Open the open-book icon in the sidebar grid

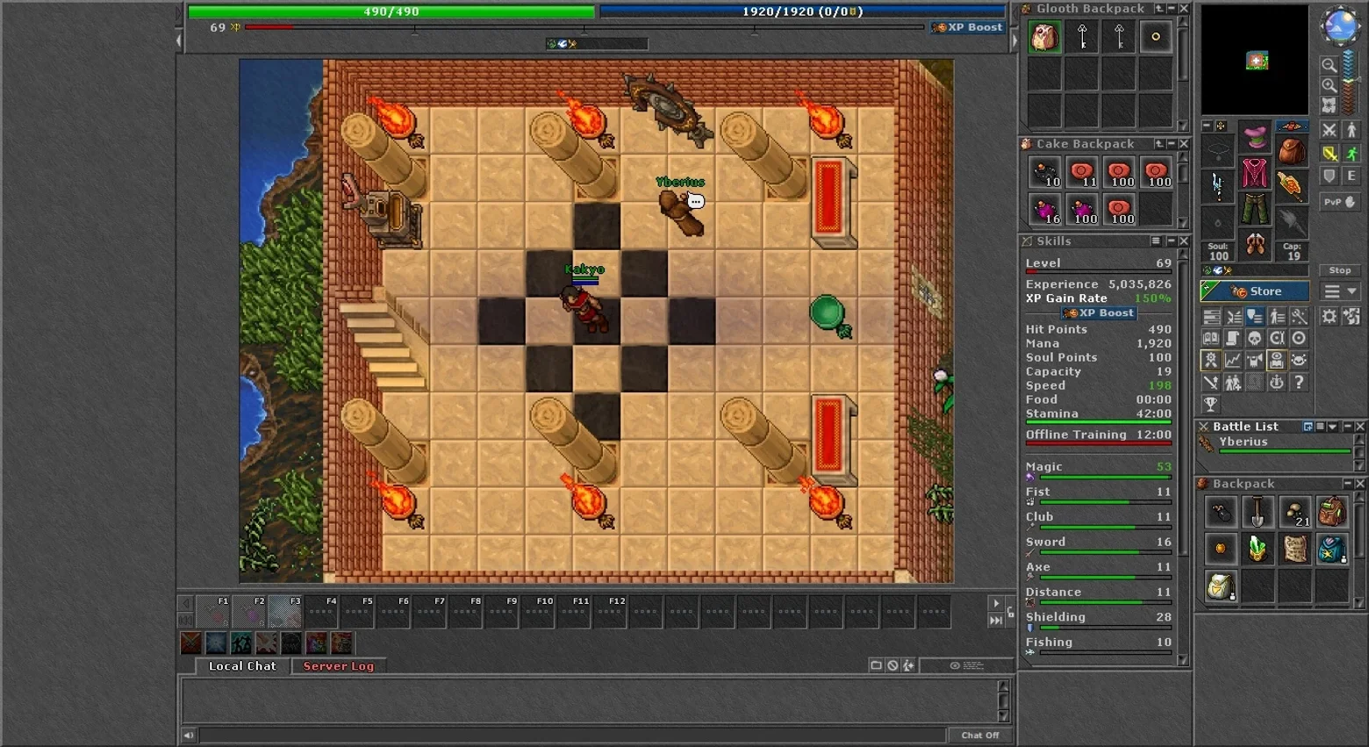coord(1211,338)
